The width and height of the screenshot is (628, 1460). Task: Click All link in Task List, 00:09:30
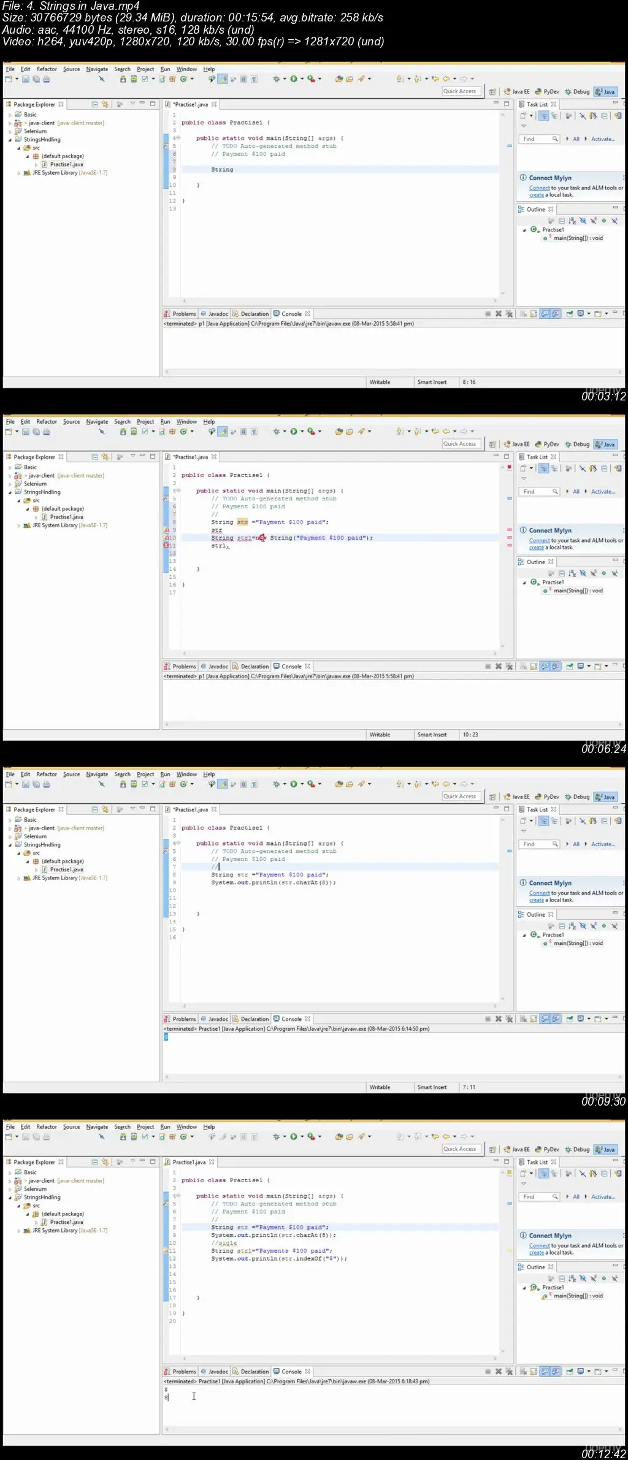[x=576, y=844]
